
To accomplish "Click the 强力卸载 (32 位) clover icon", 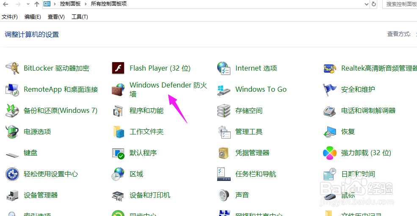I will (330, 153).
